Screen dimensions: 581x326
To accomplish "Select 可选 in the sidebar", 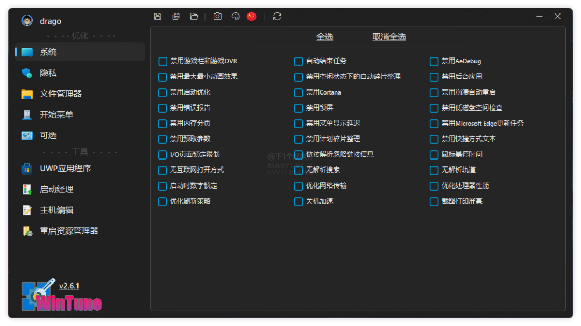I will (80, 135).
